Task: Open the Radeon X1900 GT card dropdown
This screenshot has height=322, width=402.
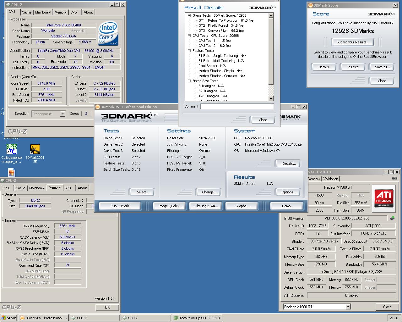Action: 348,307
